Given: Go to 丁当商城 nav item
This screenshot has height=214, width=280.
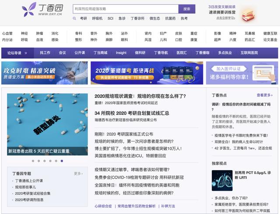Looking at the screenshot, I should tap(100, 53).
